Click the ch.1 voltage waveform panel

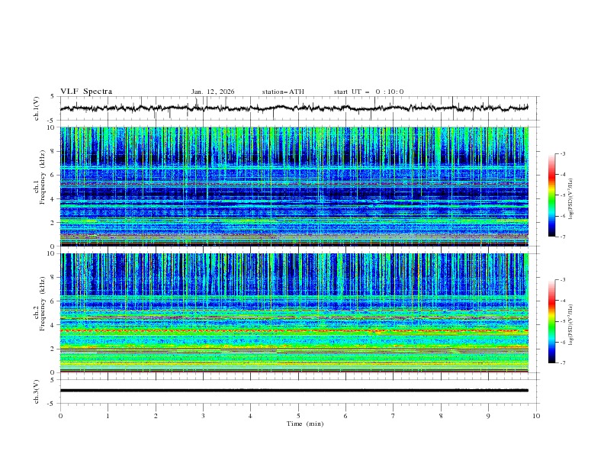(297, 108)
